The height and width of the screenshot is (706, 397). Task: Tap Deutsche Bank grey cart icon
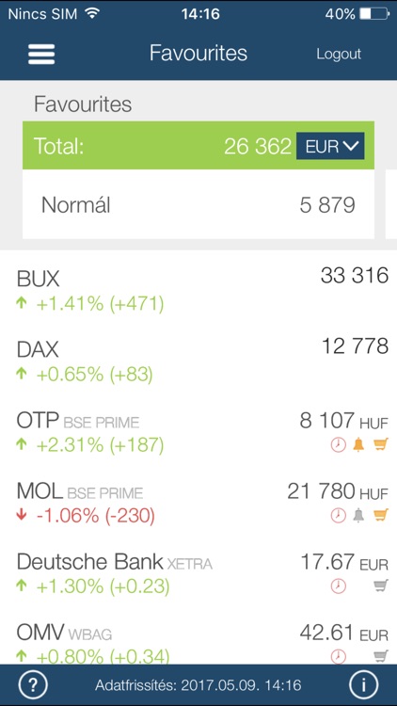(x=380, y=586)
